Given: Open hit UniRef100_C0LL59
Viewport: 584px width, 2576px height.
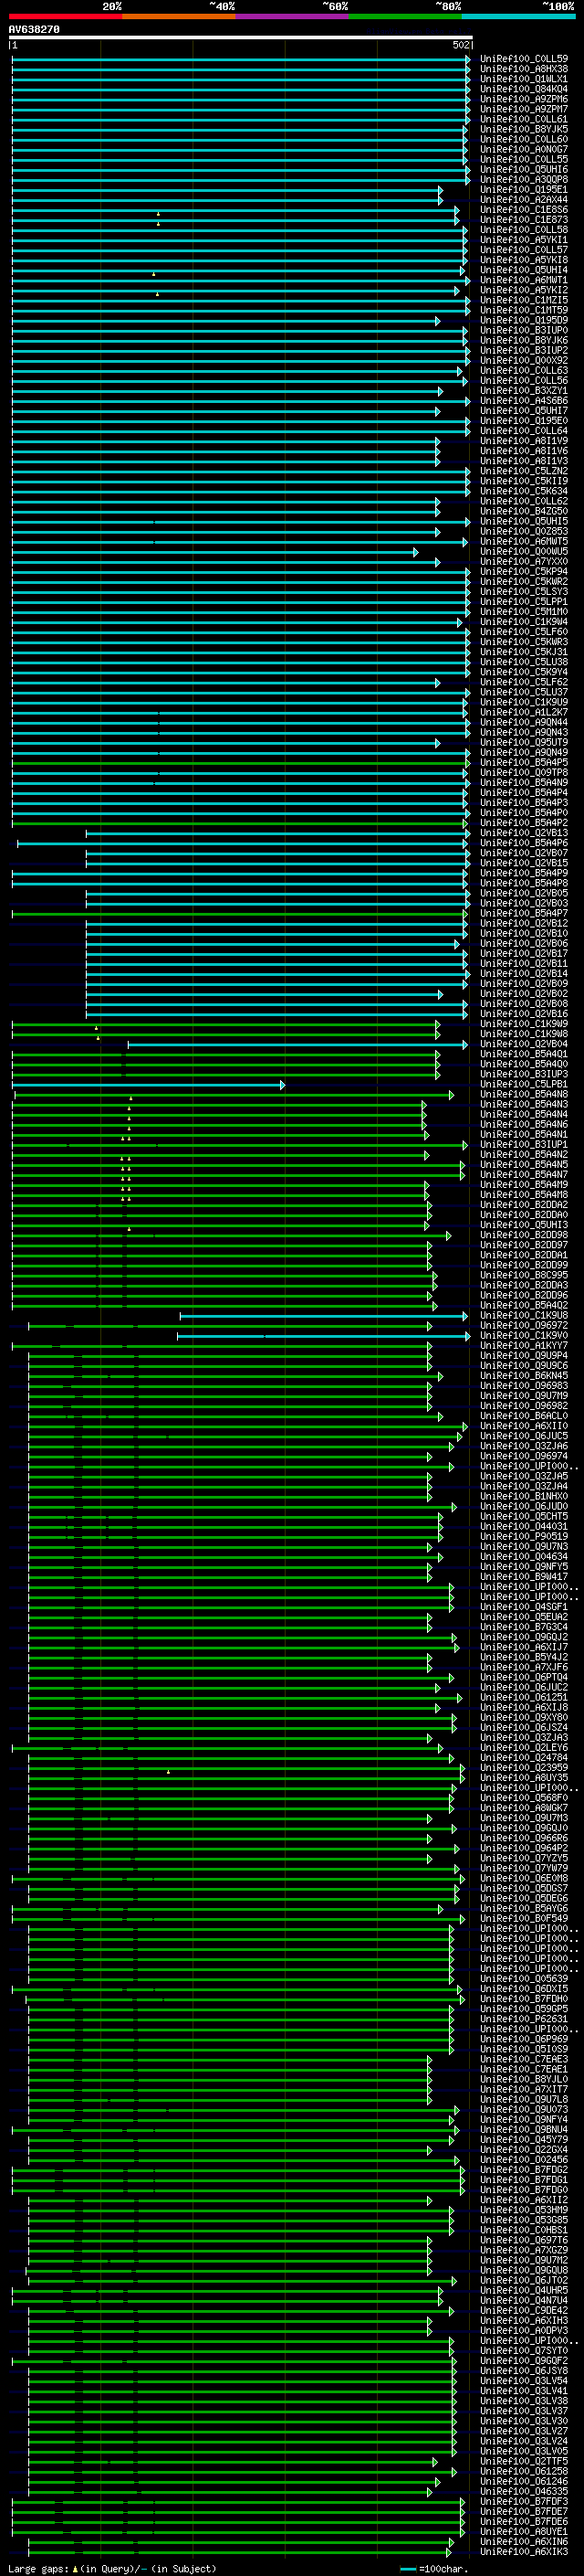Looking at the screenshot, I should [523, 59].
